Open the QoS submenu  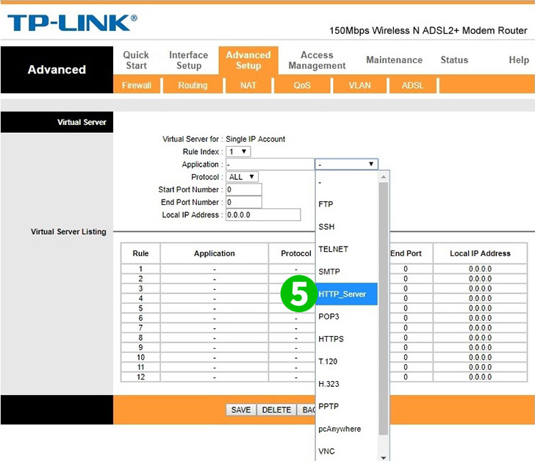(302, 85)
